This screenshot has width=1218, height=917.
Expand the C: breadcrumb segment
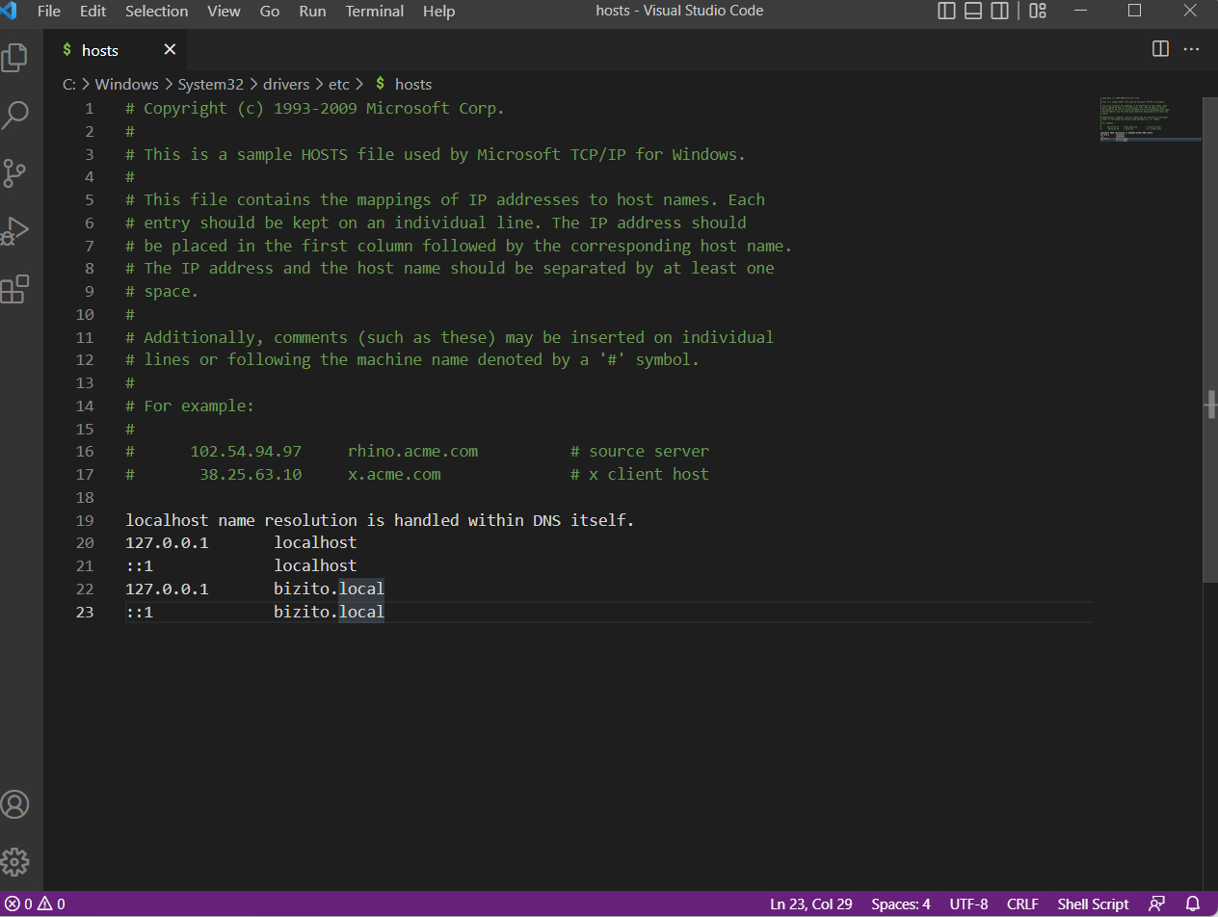pos(69,85)
